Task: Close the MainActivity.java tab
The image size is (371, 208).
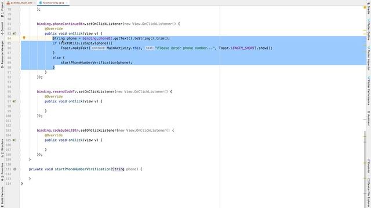Action: tap(67, 3)
